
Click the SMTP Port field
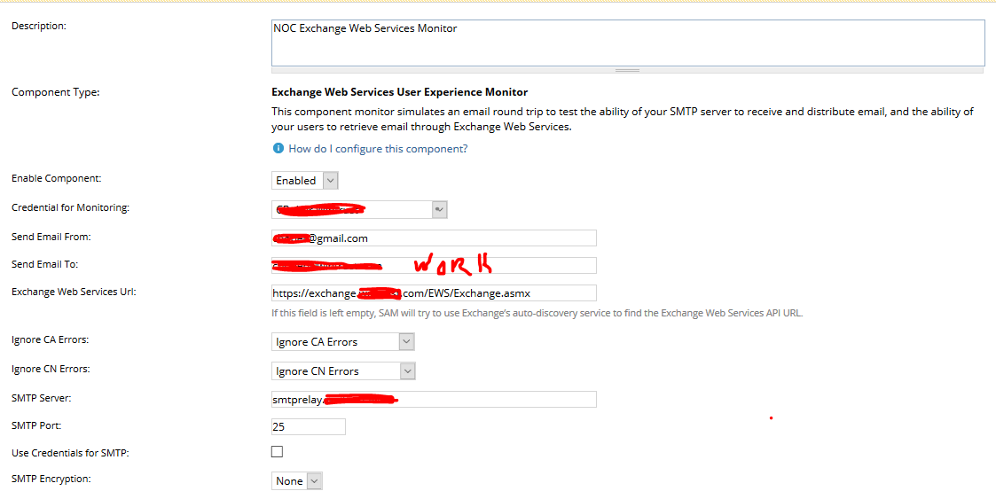click(x=308, y=426)
